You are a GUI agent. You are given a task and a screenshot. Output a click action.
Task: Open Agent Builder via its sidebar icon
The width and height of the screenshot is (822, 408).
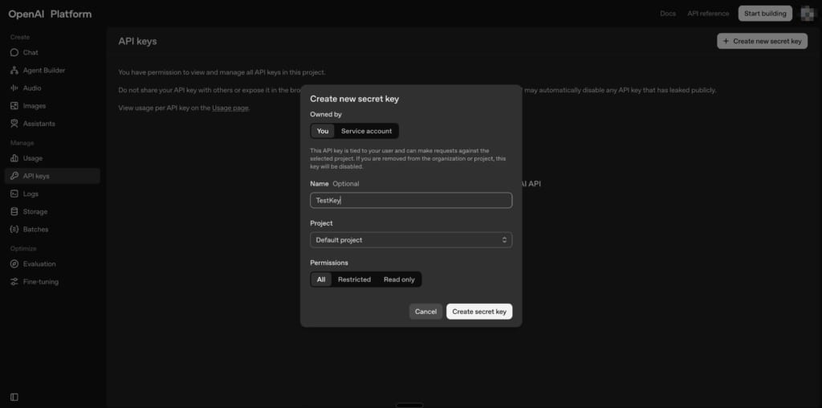pyautogui.click(x=14, y=71)
